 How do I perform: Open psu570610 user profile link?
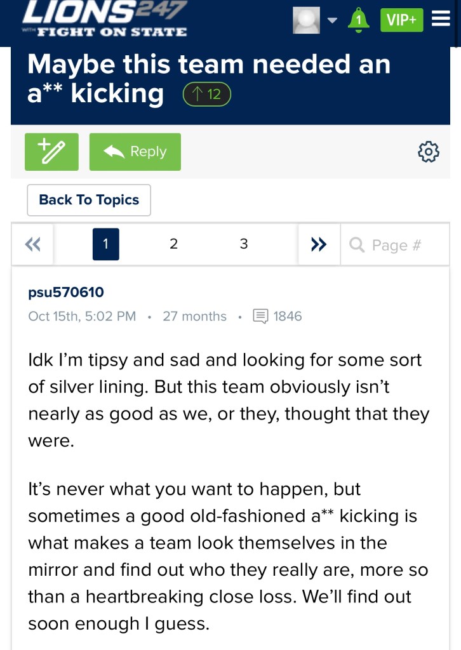(66, 293)
